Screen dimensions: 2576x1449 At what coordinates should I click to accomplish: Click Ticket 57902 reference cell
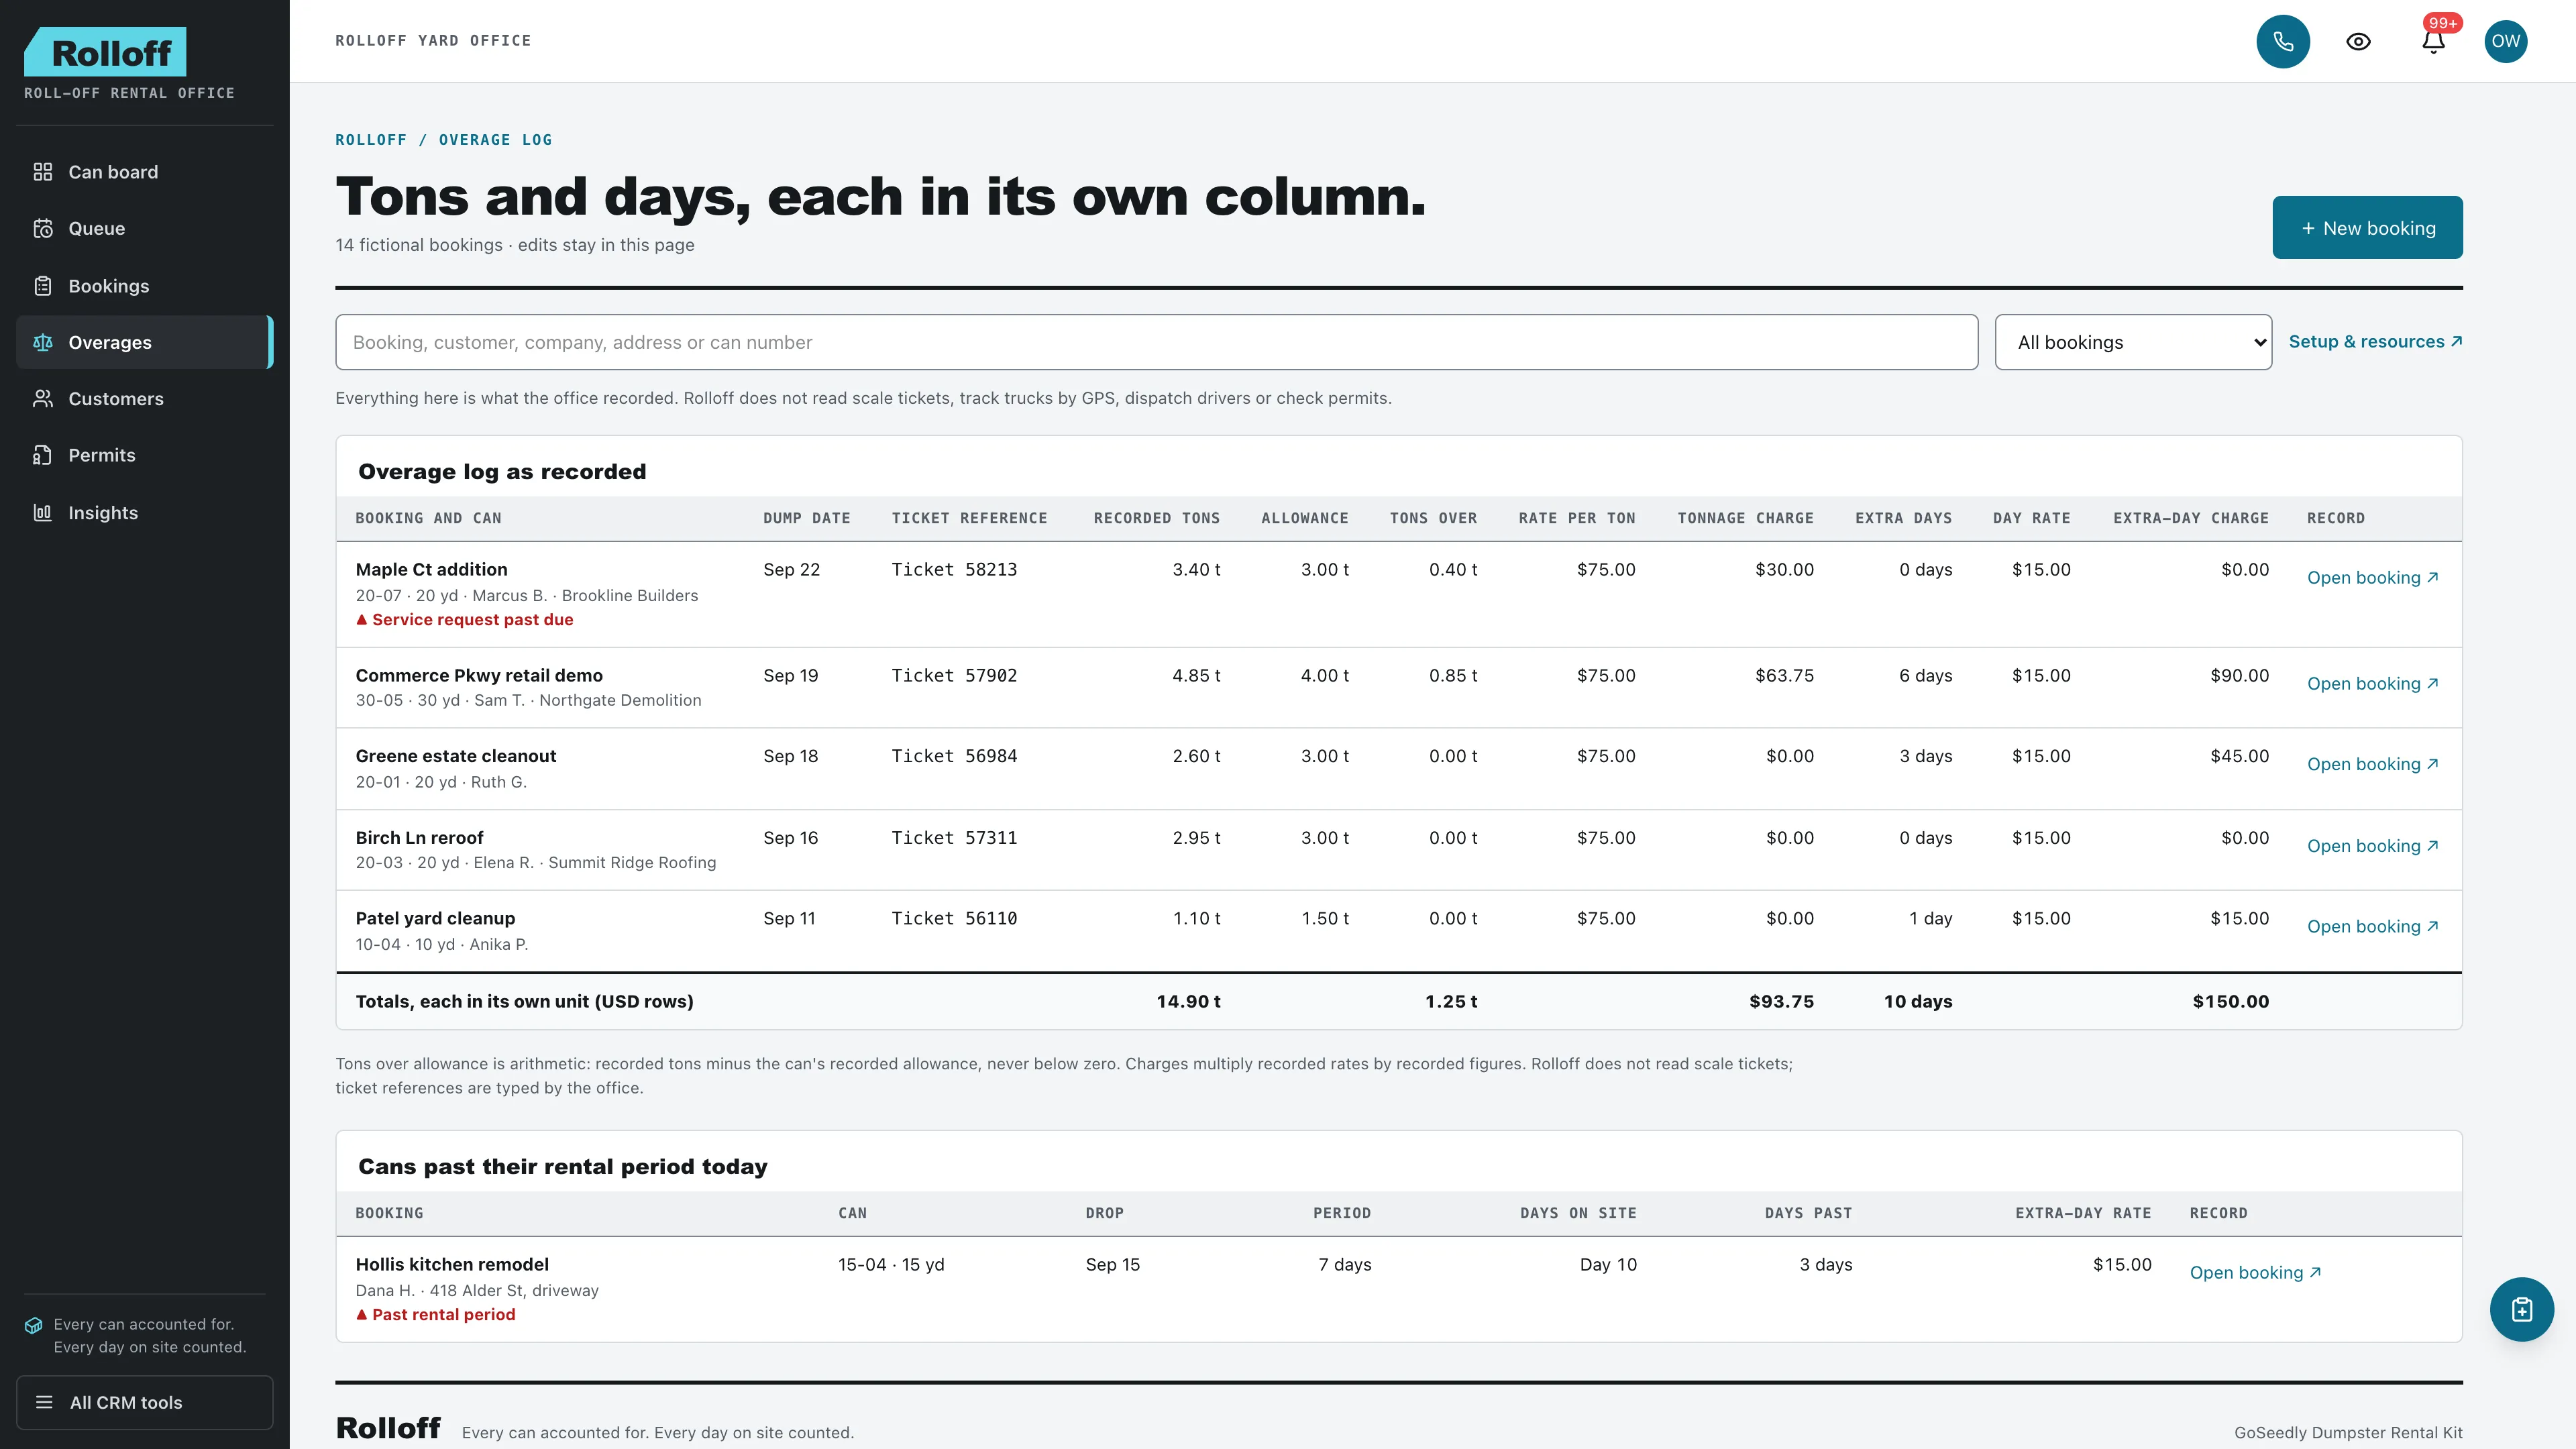954,676
